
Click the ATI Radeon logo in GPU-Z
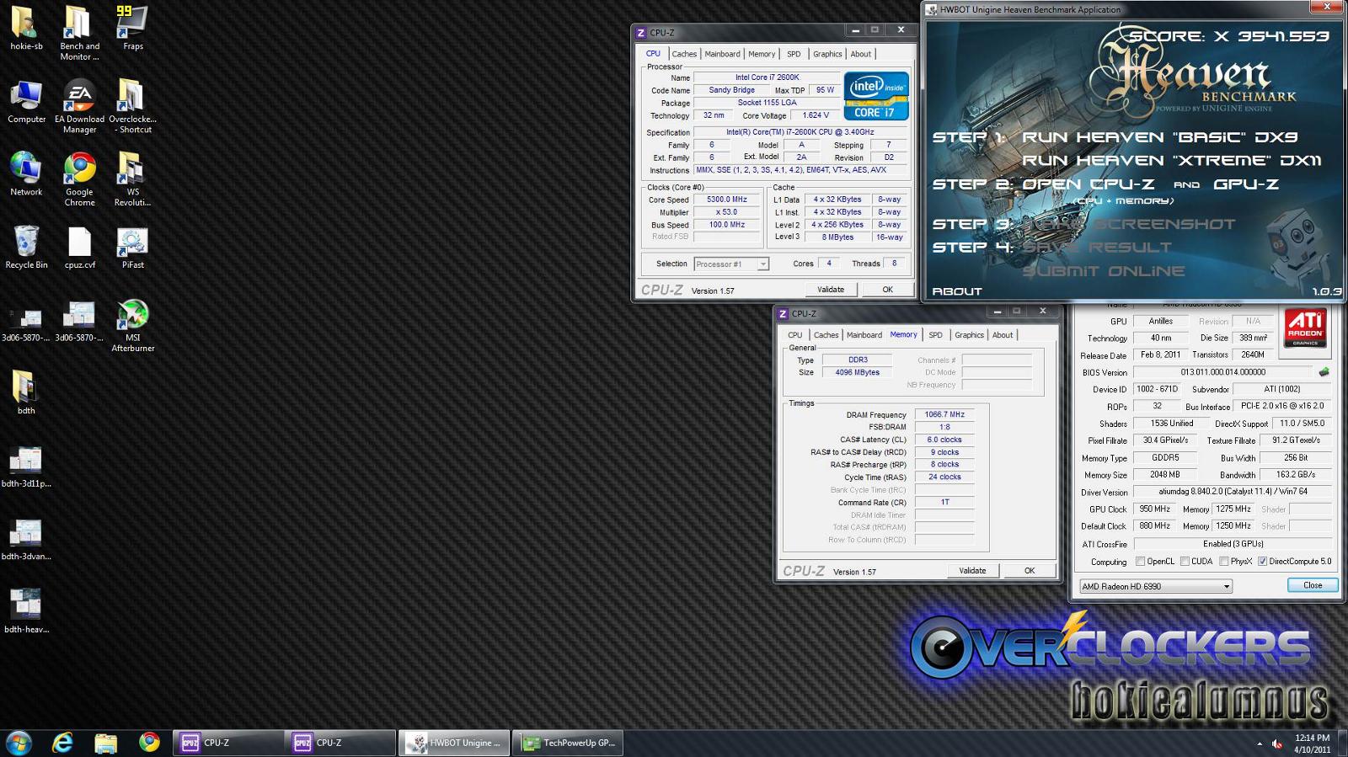[1306, 328]
